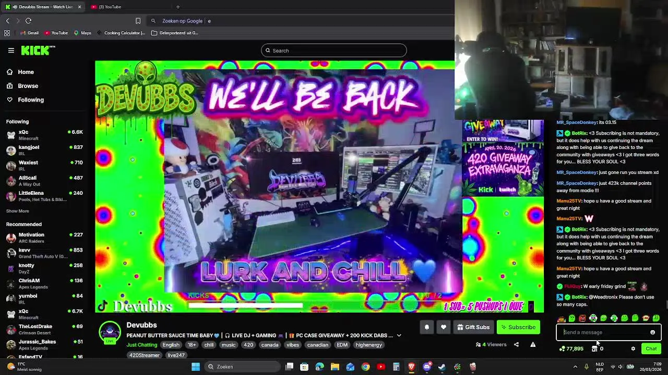Show hidden system tray icons
Screen dimensions: 668x375
click(575, 367)
